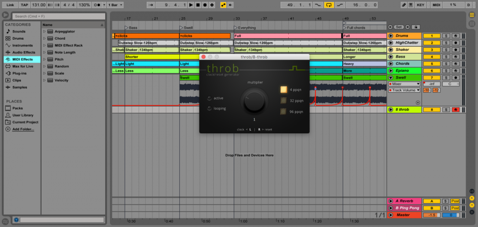Click the Arrangement Record button
This screenshot has height=227, width=478.
(x=205, y=5)
